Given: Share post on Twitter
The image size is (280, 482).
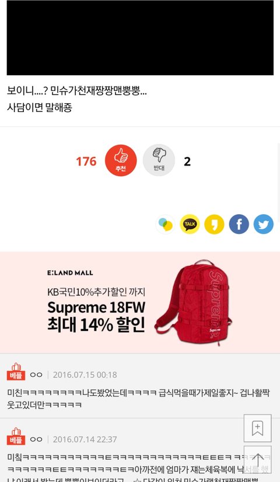Looking at the screenshot, I should click(264, 224).
